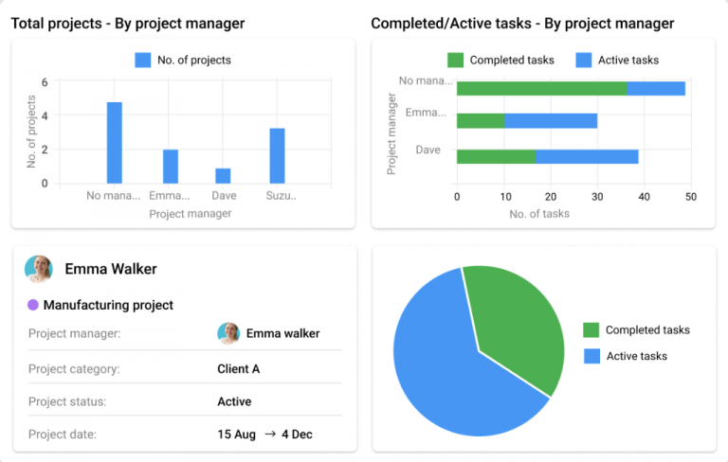Click the Suzu projects bar
This screenshot has height=462, width=728.
coord(277,155)
